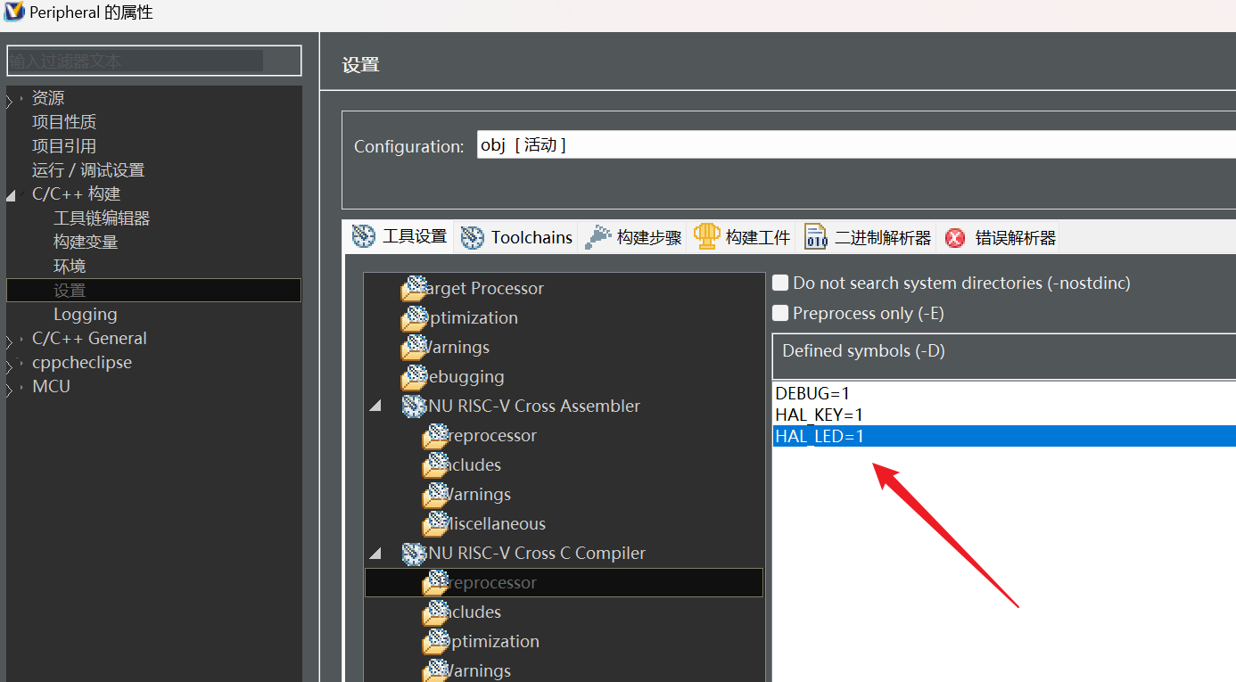Click the GNU RISC-V Cross Assembler icon

point(414,407)
